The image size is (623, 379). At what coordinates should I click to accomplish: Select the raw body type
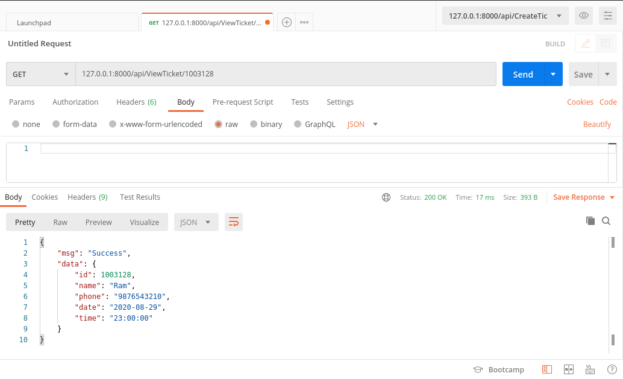218,124
